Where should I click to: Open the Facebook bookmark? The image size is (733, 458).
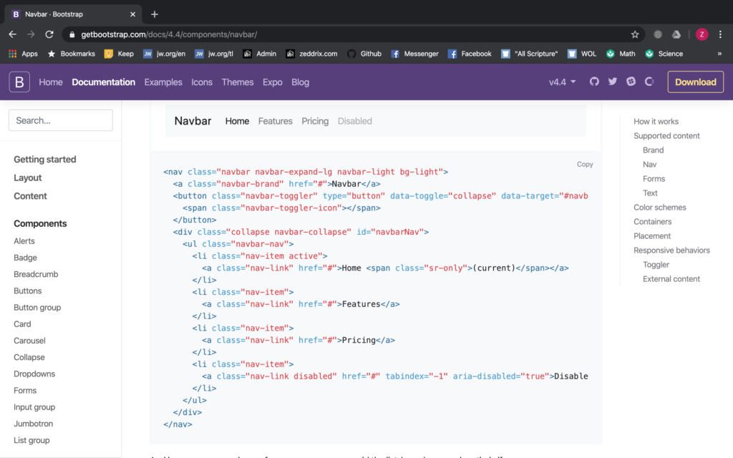pyautogui.click(x=470, y=54)
